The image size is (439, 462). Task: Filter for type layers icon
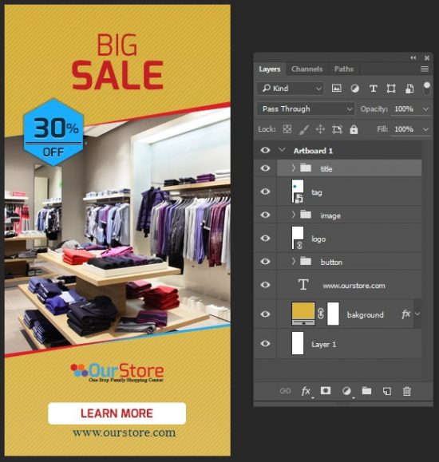click(x=374, y=89)
